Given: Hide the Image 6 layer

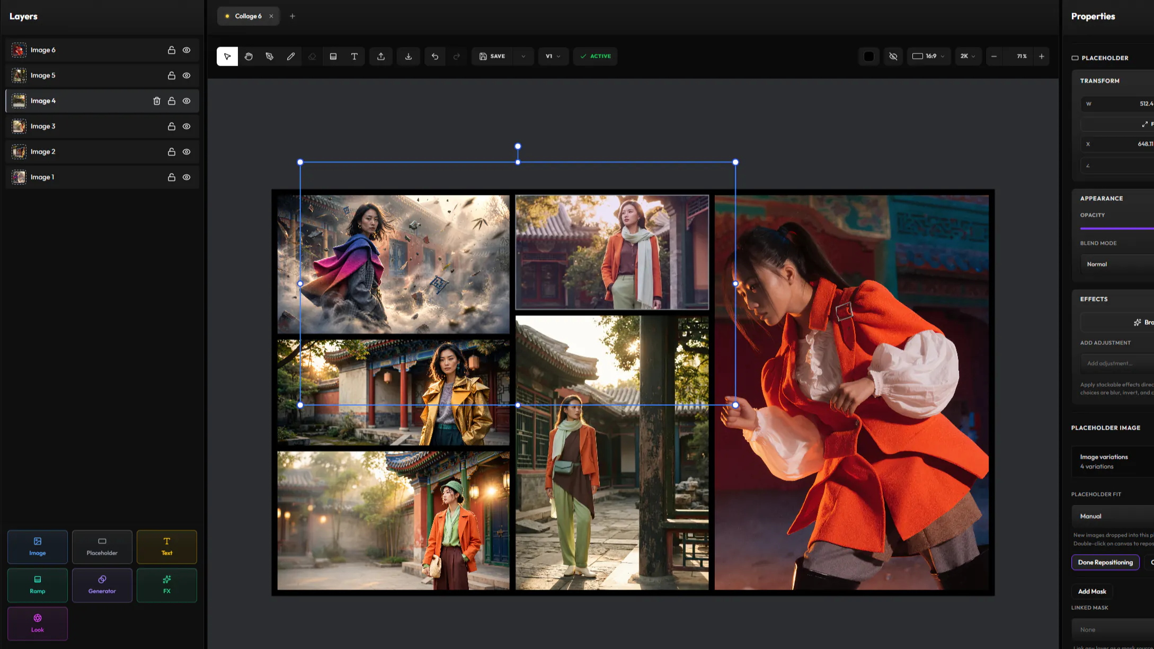Looking at the screenshot, I should coord(187,50).
